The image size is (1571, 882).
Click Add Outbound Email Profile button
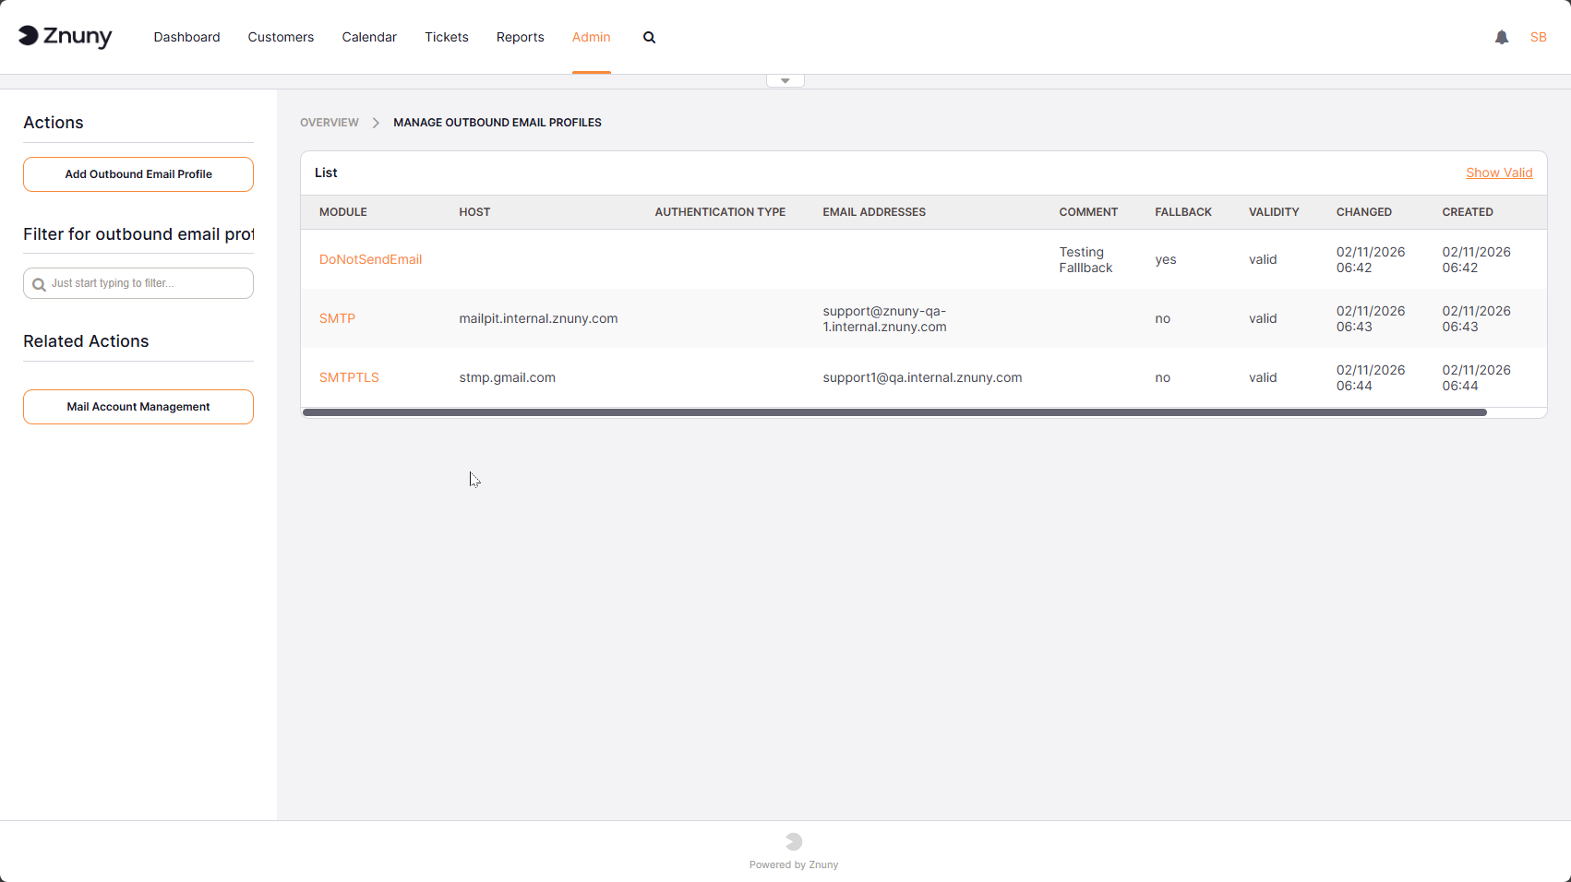pos(138,174)
